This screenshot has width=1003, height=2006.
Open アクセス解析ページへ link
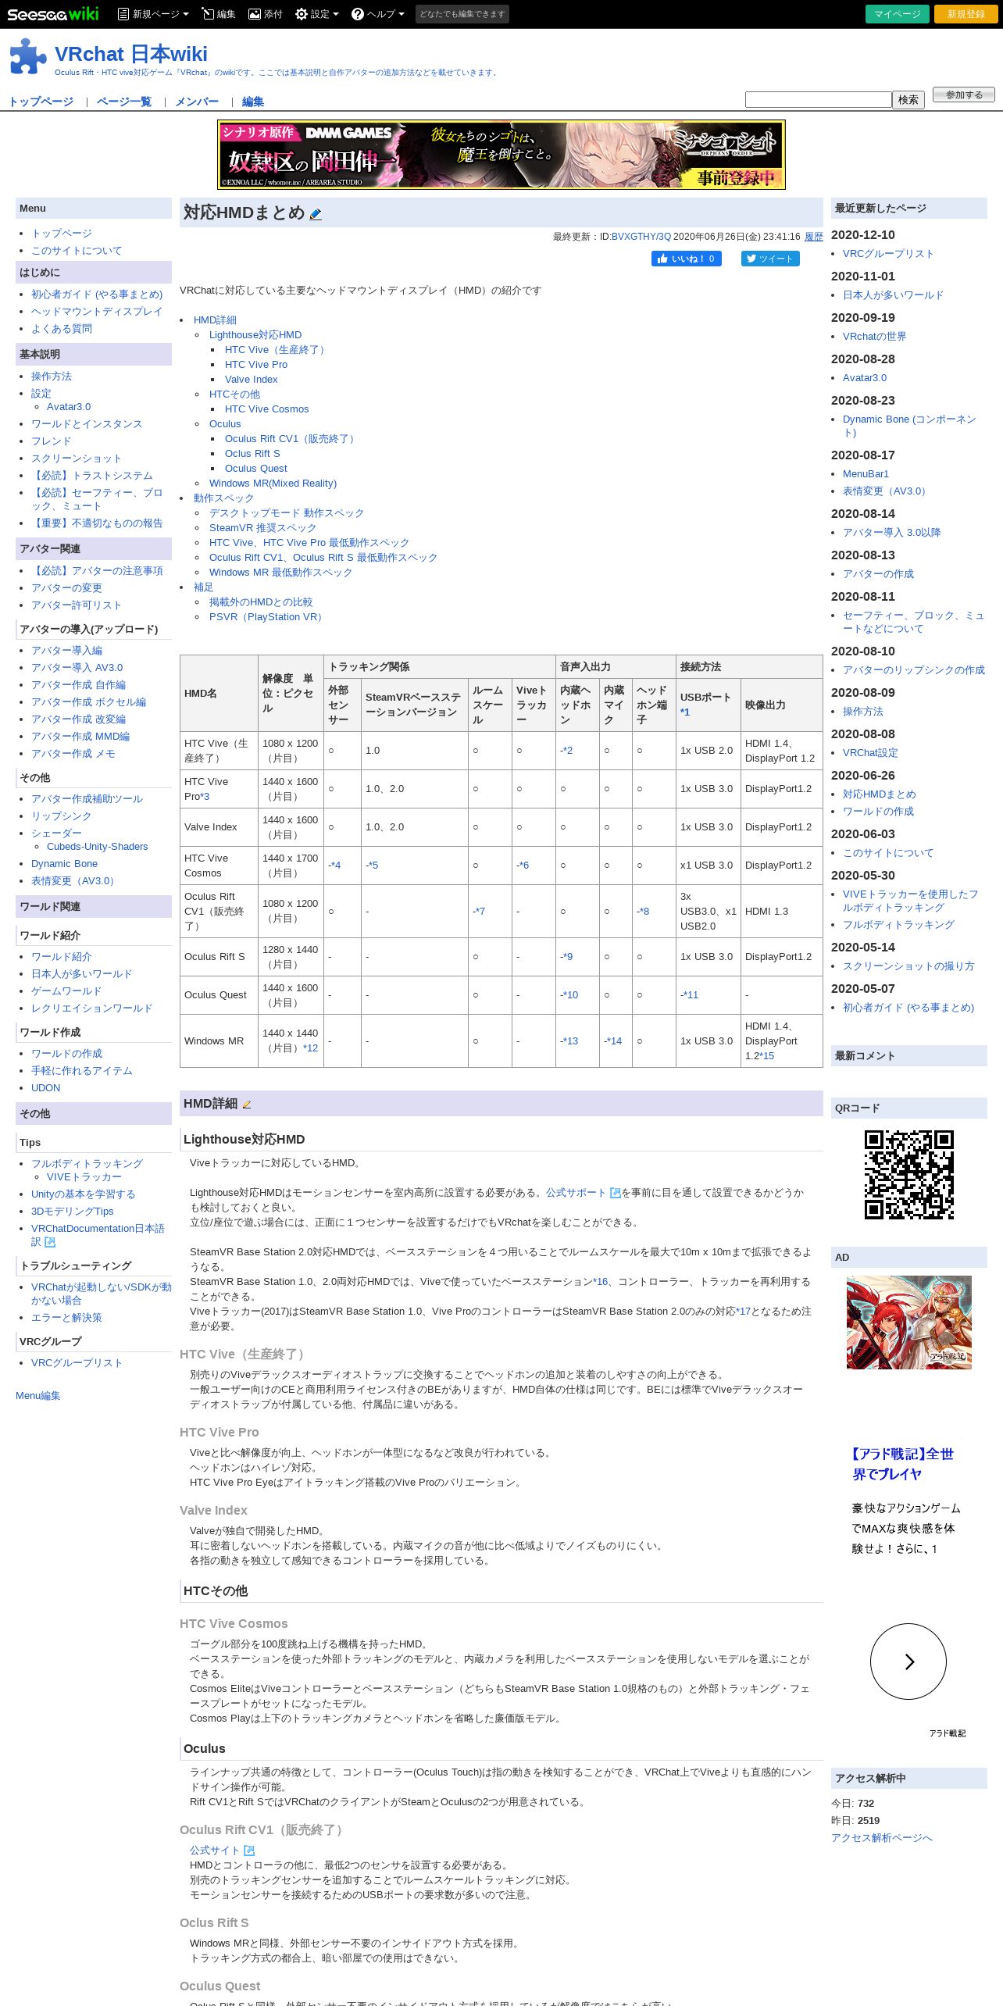(x=882, y=1838)
